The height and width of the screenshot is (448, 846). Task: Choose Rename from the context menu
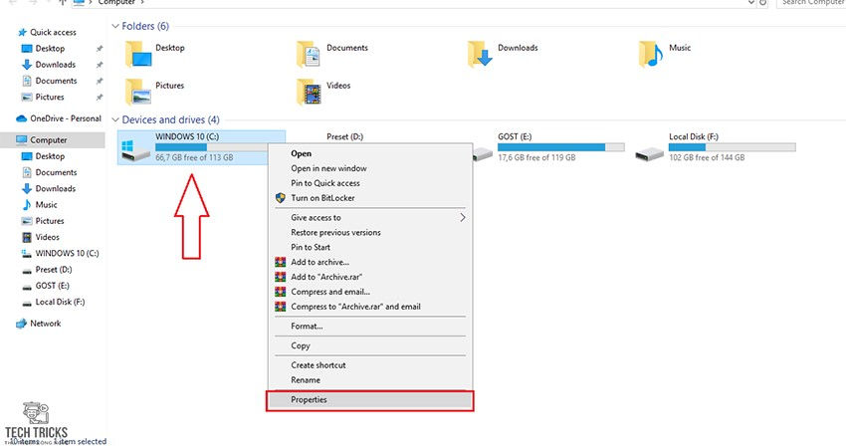coord(306,380)
